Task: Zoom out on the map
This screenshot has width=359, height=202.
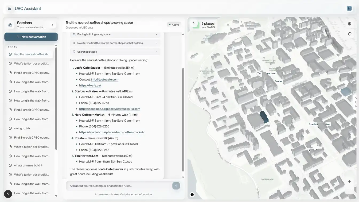Action: [x=349, y=190]
